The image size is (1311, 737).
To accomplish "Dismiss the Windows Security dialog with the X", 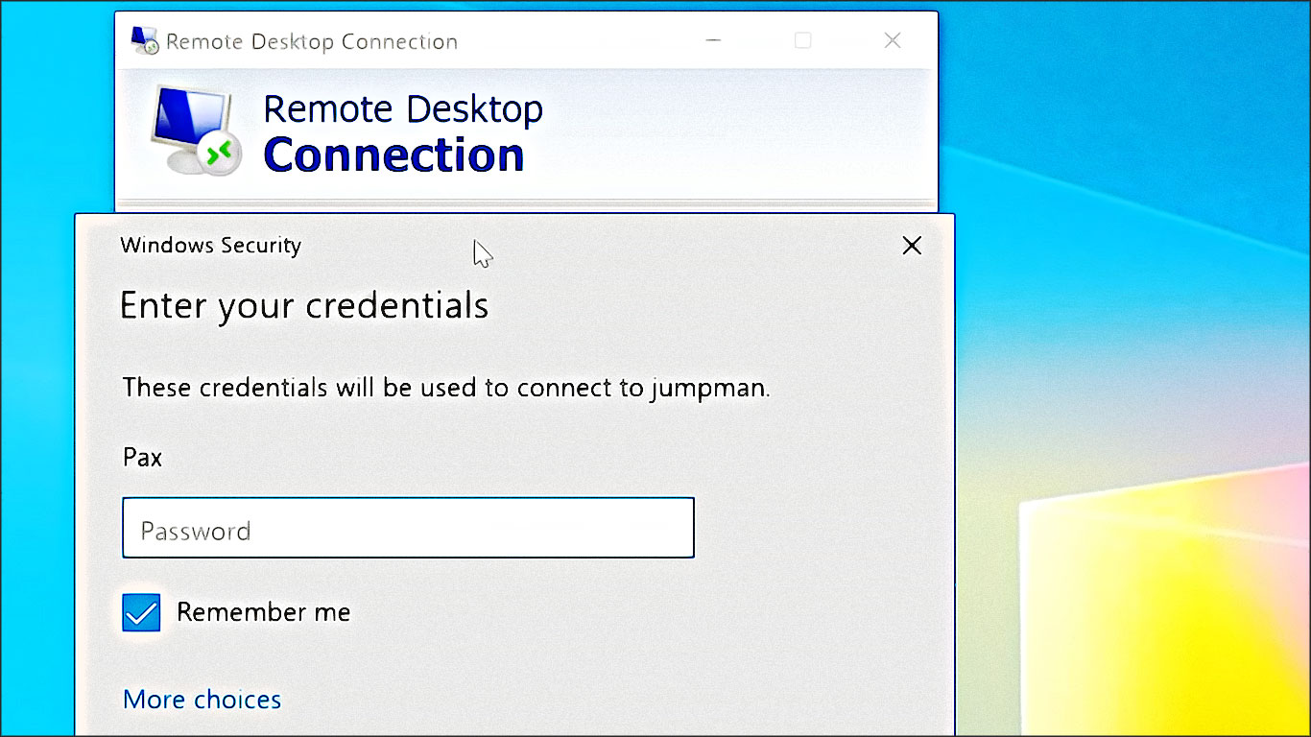I will pos(911,246).
